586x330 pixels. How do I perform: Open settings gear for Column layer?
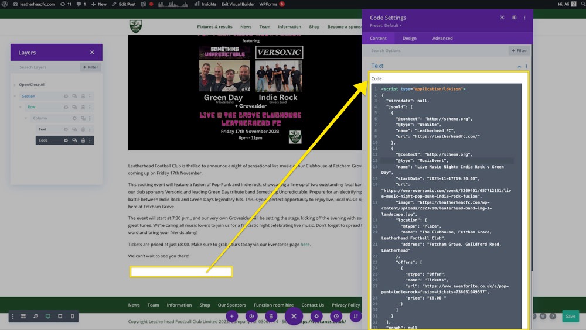tap(74, 118)
